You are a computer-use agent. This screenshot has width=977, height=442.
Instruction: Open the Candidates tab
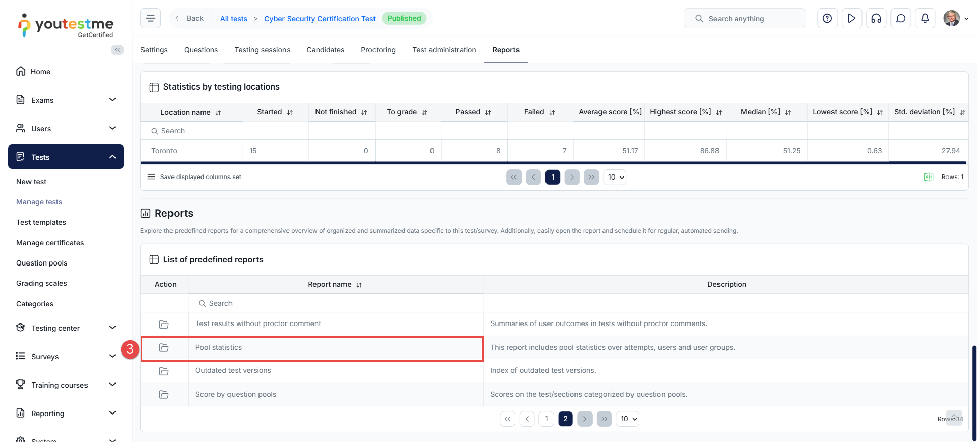tap(325, 50)
